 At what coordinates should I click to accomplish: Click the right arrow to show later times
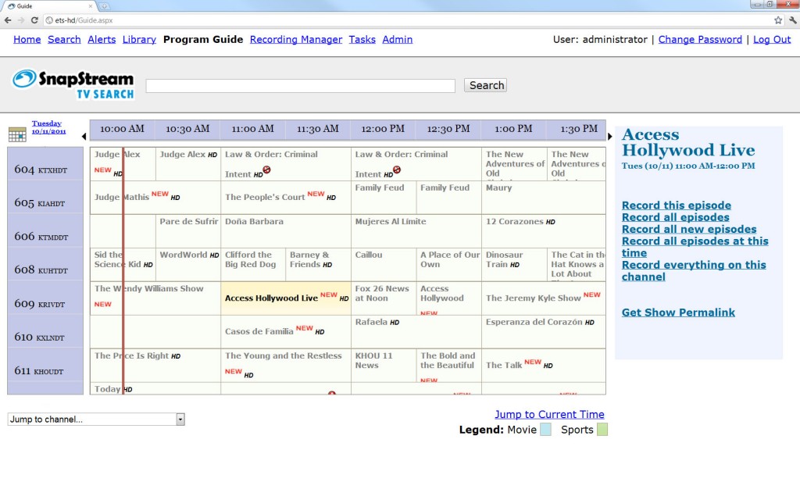click(x=609, y=137)
